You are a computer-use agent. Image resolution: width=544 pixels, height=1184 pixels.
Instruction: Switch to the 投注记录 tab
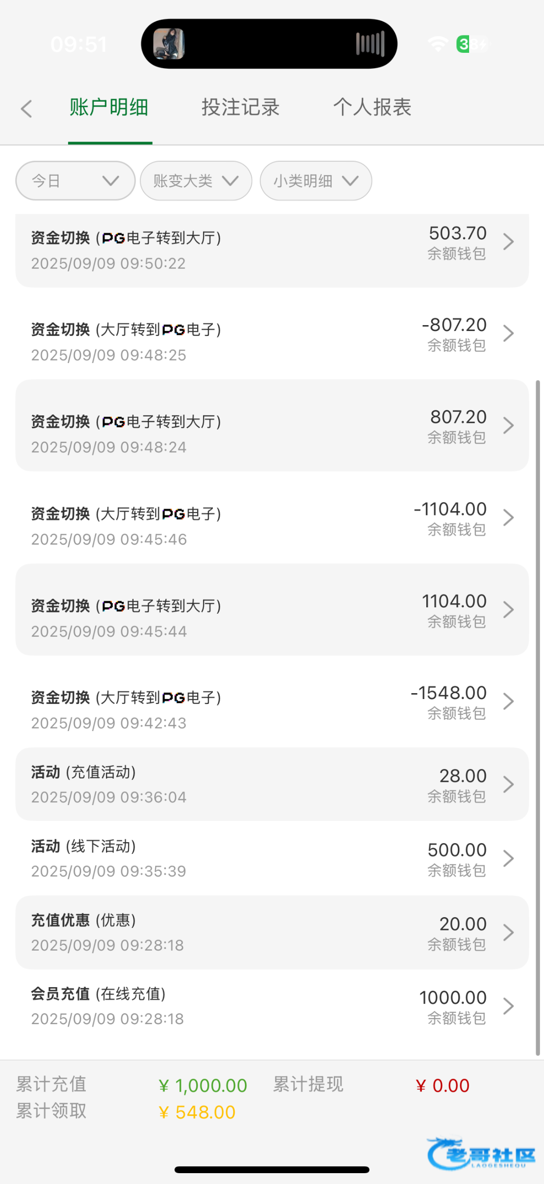240,108
